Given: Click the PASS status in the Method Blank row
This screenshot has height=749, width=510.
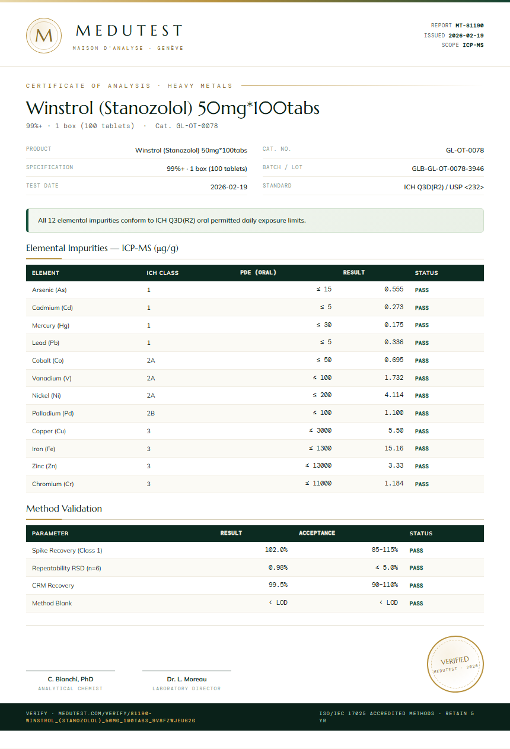Looking at the screenshot, I should pos(416,604).
